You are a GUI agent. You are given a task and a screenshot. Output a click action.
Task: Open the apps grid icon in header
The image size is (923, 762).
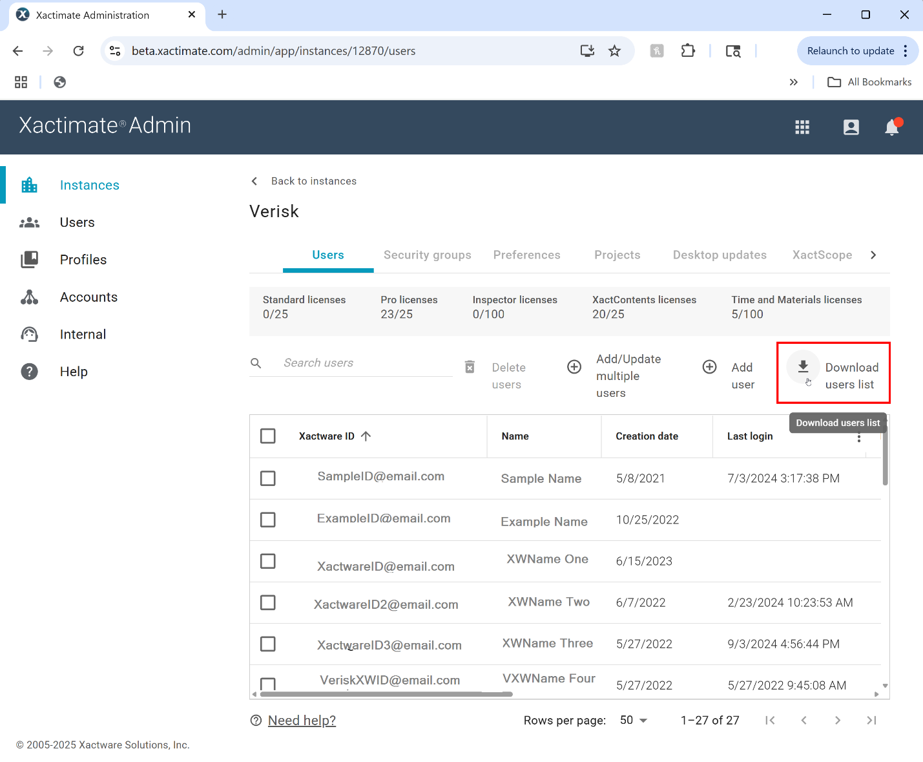coord(802,127)
